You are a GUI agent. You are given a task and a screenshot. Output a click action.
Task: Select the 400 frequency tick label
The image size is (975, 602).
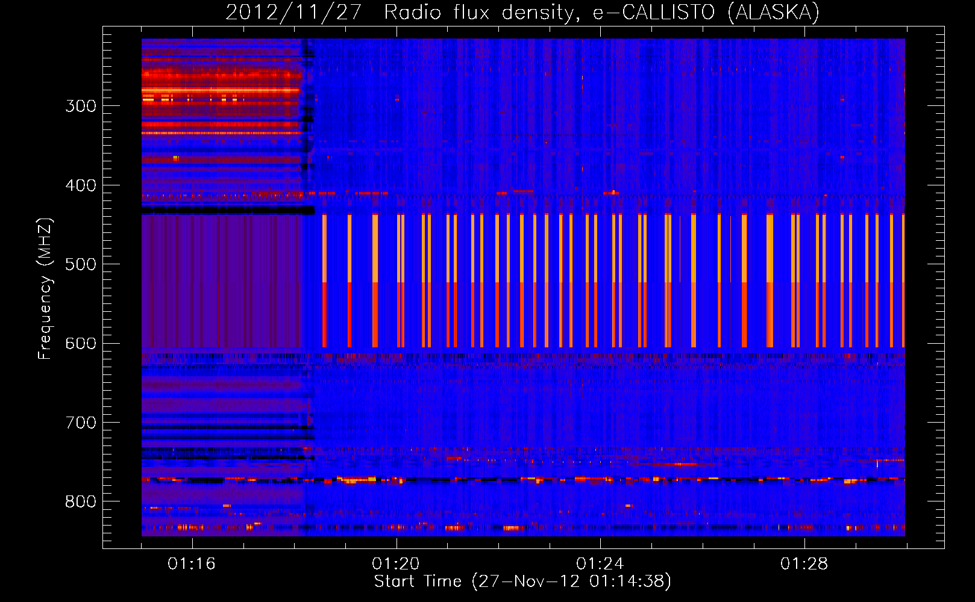(x=81, y=185)
